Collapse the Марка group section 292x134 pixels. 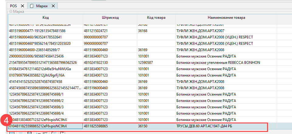(x=11, y=11)
